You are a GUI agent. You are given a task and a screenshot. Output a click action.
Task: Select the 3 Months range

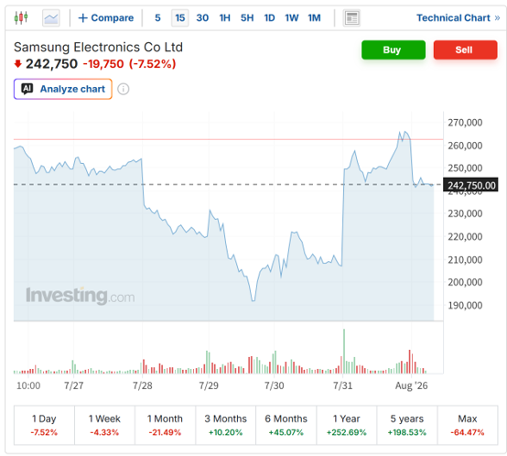click(225, 425)
